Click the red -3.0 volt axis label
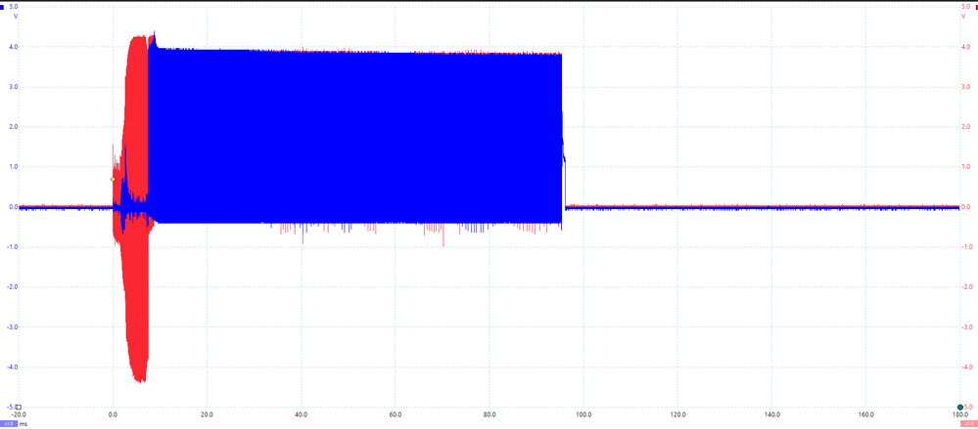 click(965, 326)
